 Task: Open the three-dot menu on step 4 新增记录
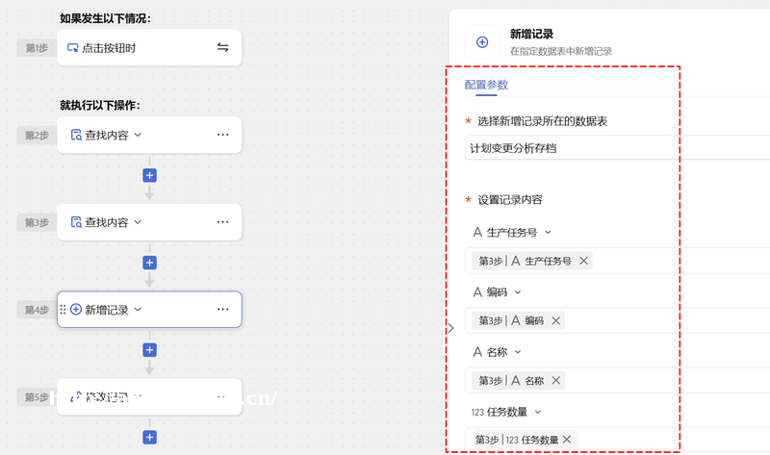point(222,310)
